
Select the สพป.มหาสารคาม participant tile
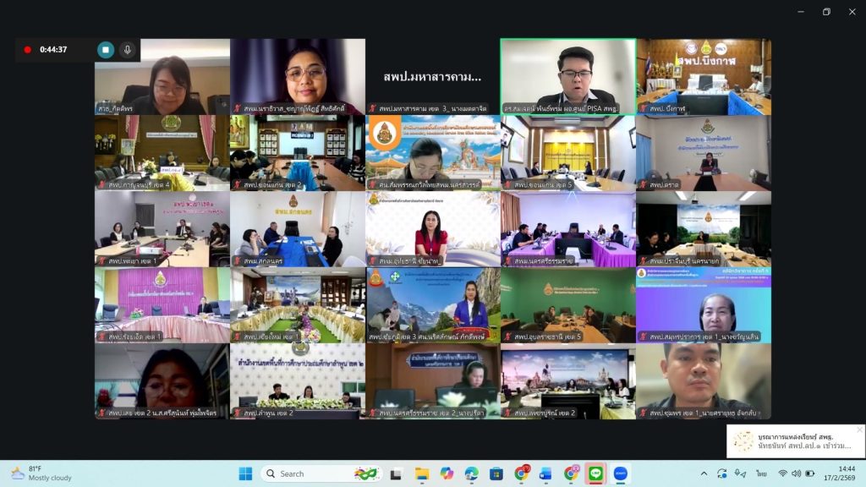(433, 76)
